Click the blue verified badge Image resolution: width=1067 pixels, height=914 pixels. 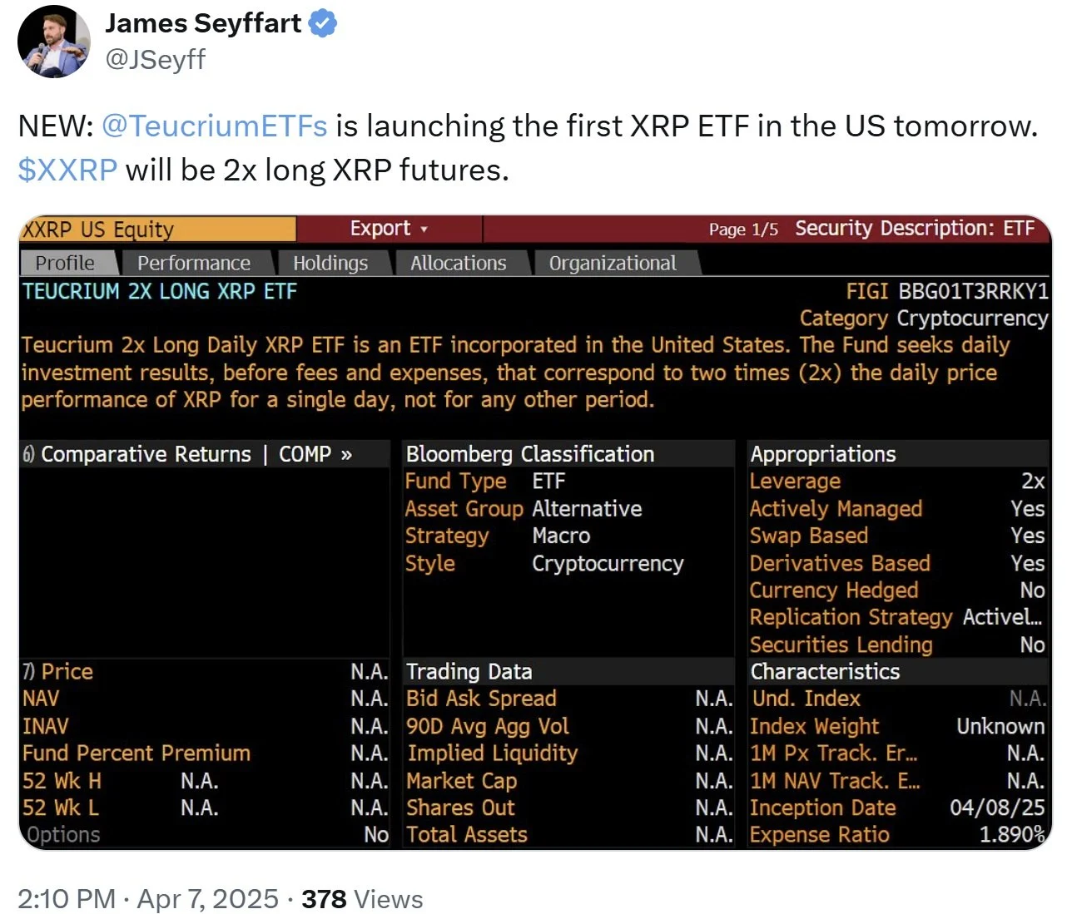click(x=323, y=24)
